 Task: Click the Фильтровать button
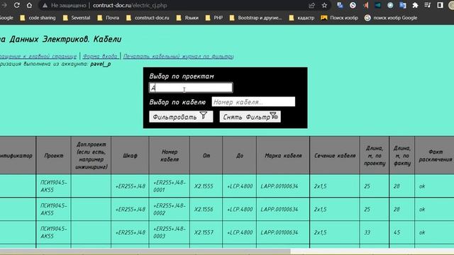point(181,117)
